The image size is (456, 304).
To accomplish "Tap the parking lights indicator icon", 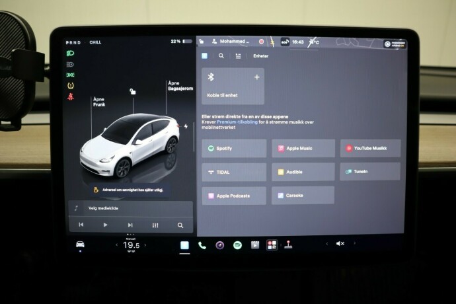I will [x=70, y=75].
